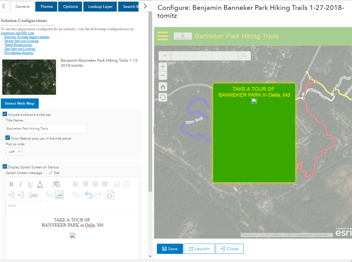Create a hyperlink in the editor

(33, 195)
